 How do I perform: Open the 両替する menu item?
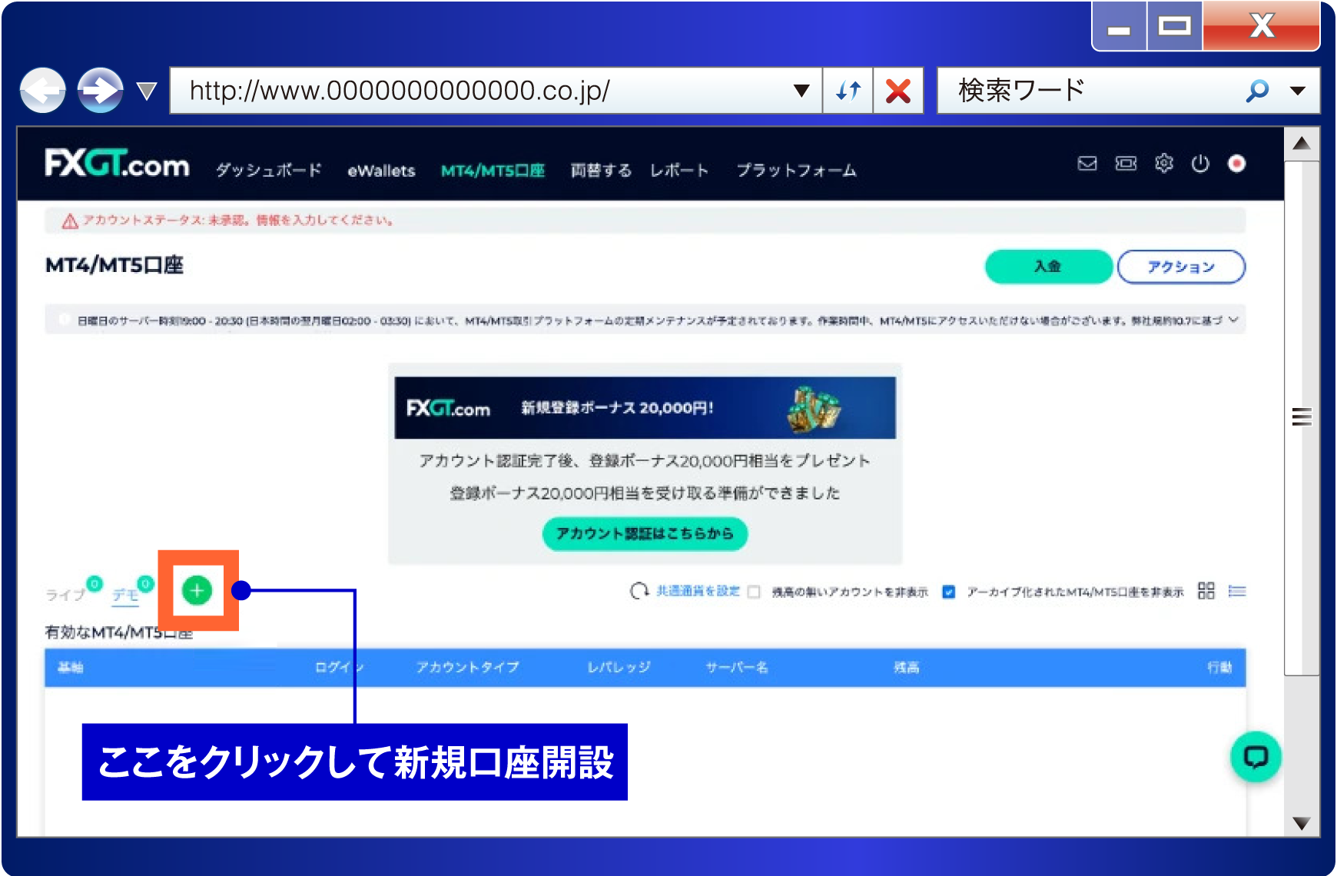pos(601,170)
